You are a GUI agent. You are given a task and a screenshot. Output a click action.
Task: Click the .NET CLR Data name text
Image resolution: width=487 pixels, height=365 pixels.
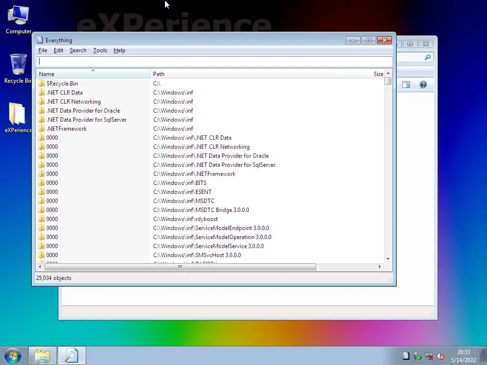pyautogui.click(x=65, y=93)
